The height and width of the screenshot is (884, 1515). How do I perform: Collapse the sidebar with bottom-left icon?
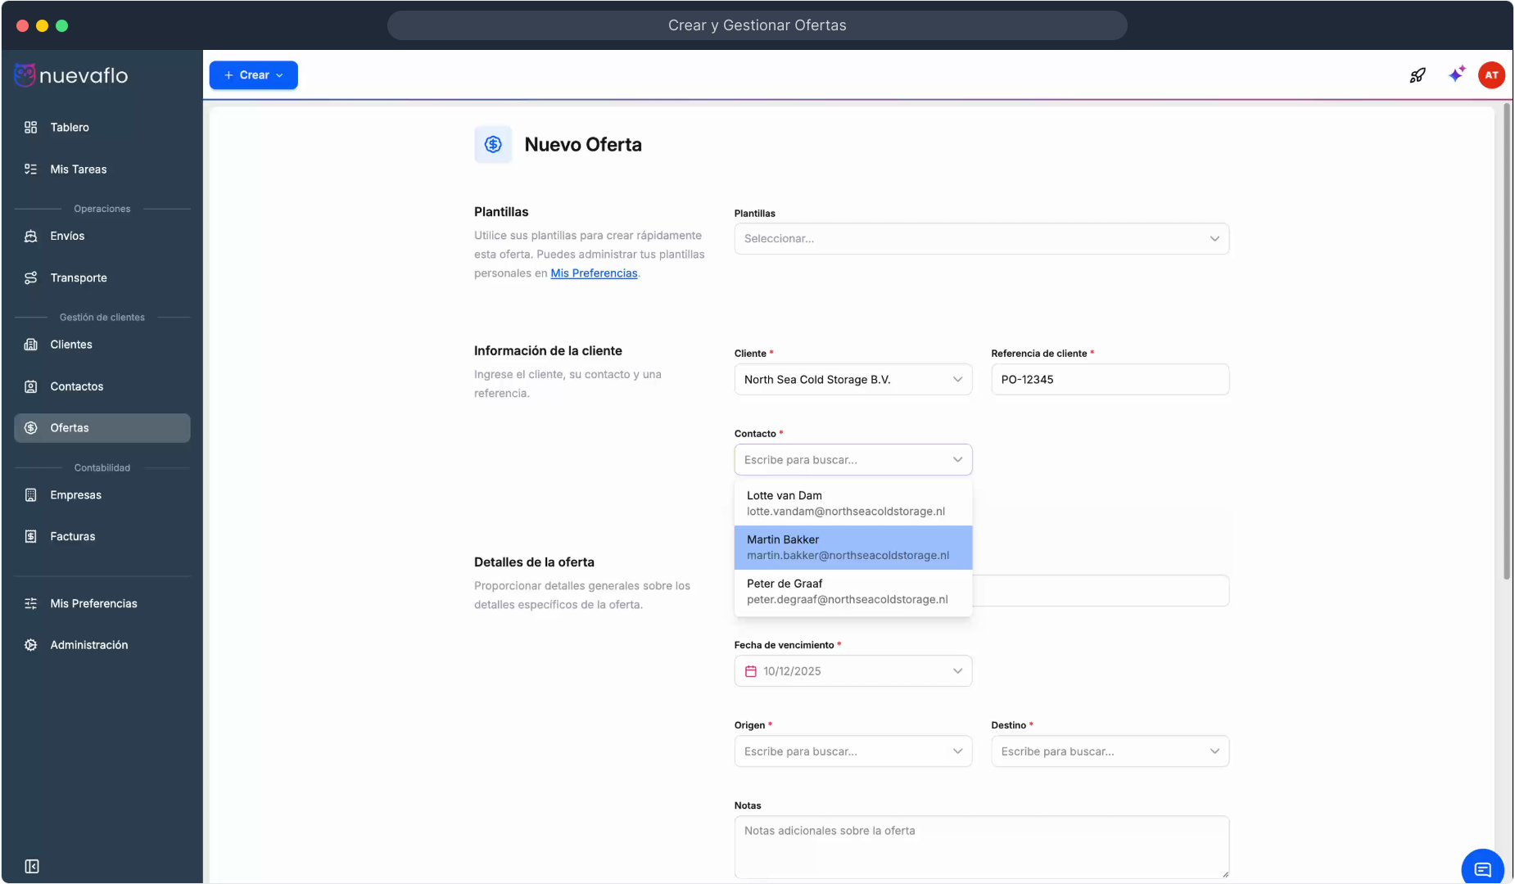click(x=32, y=866)
